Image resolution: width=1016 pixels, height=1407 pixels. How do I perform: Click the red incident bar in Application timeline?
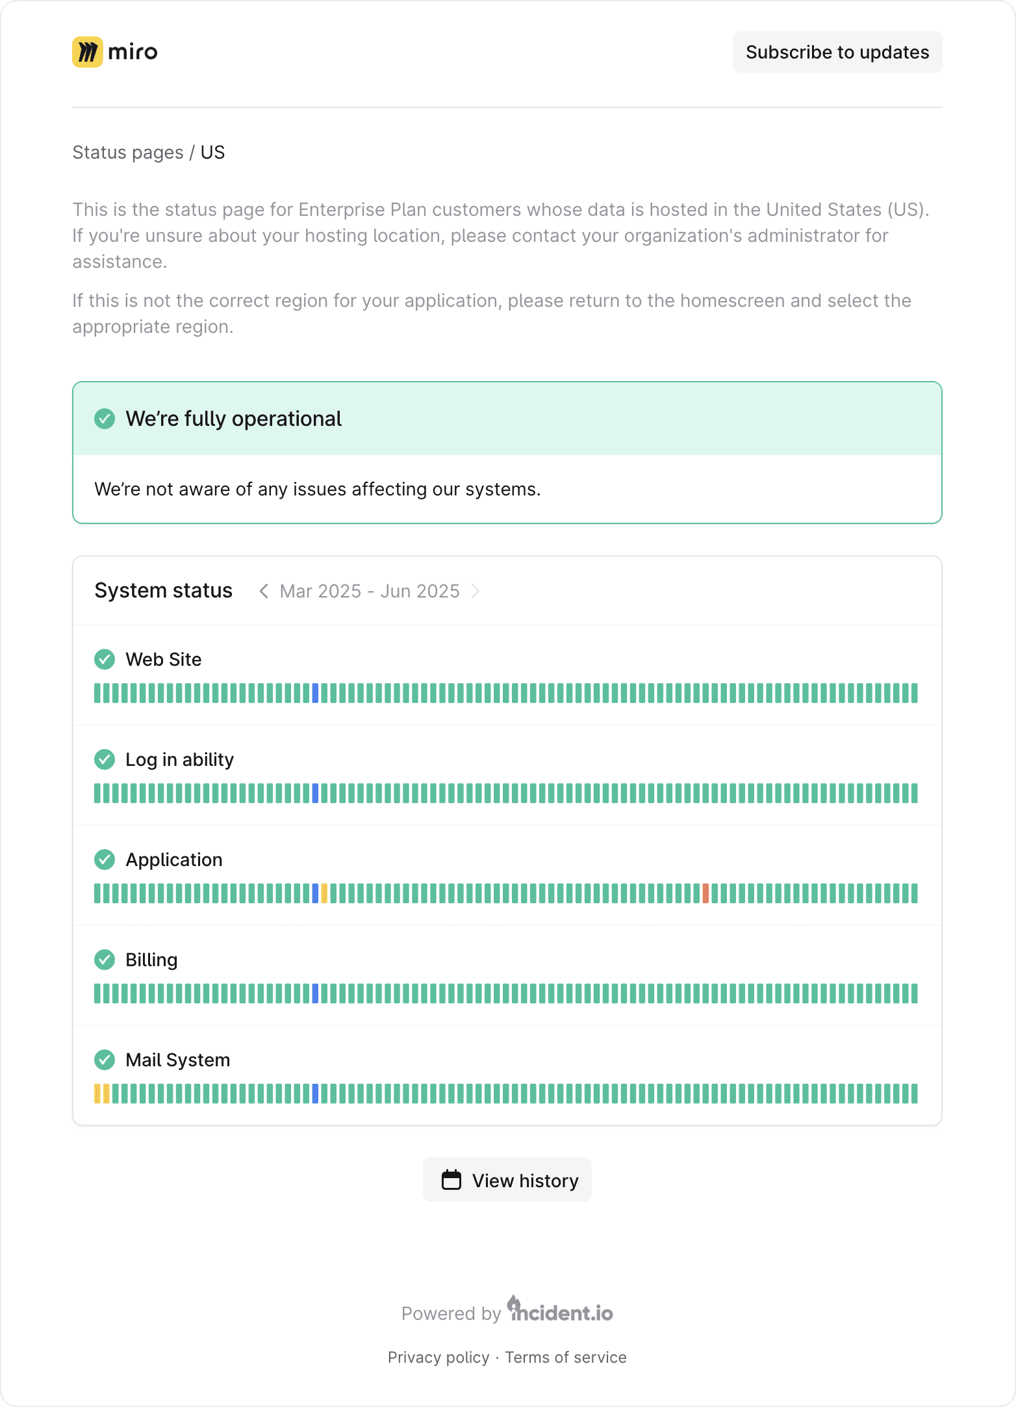tap(705, 893)
